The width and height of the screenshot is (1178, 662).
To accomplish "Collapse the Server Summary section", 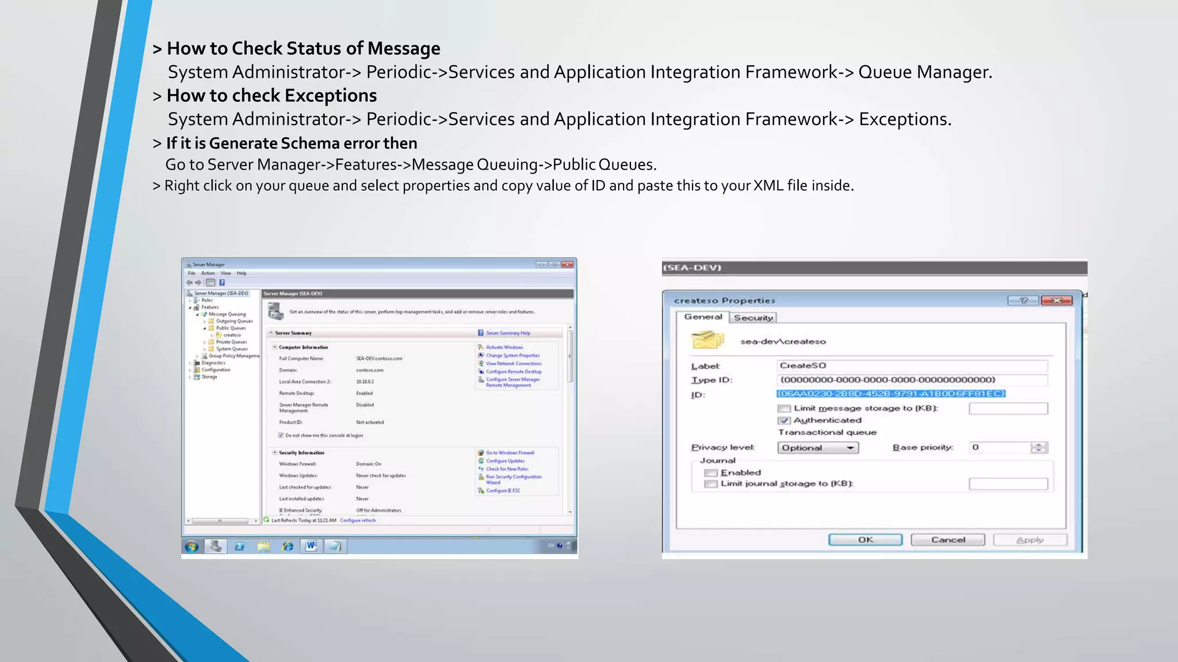I will point(271,333).
